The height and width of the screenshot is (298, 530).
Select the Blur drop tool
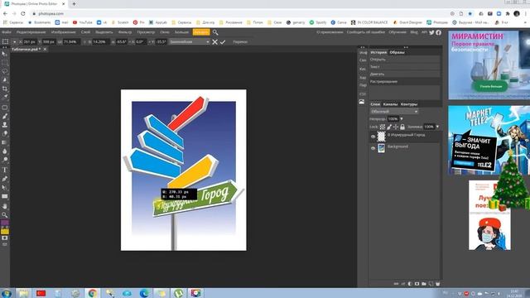5,151
